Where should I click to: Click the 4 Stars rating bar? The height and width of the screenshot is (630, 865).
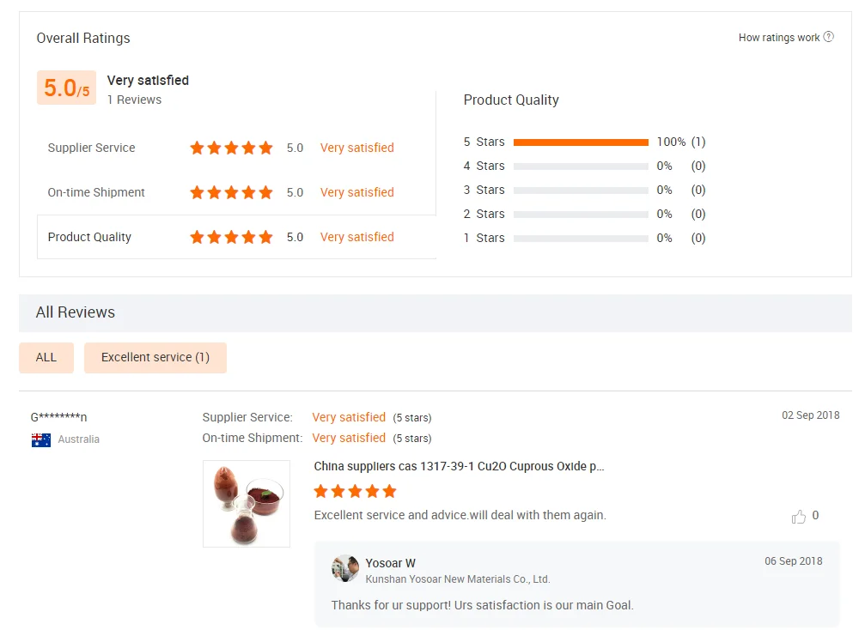tap(581, 166)
